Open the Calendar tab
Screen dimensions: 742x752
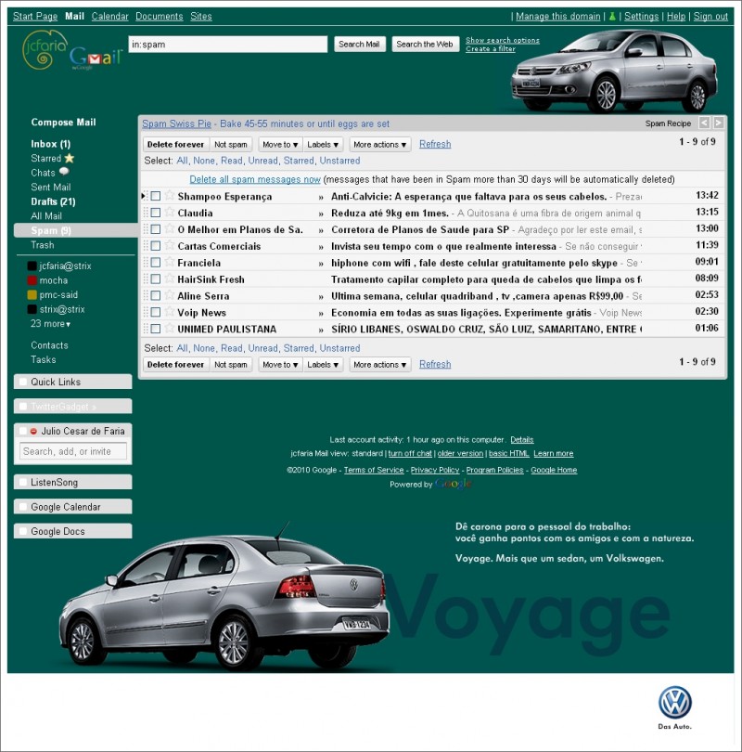(109, 17)
